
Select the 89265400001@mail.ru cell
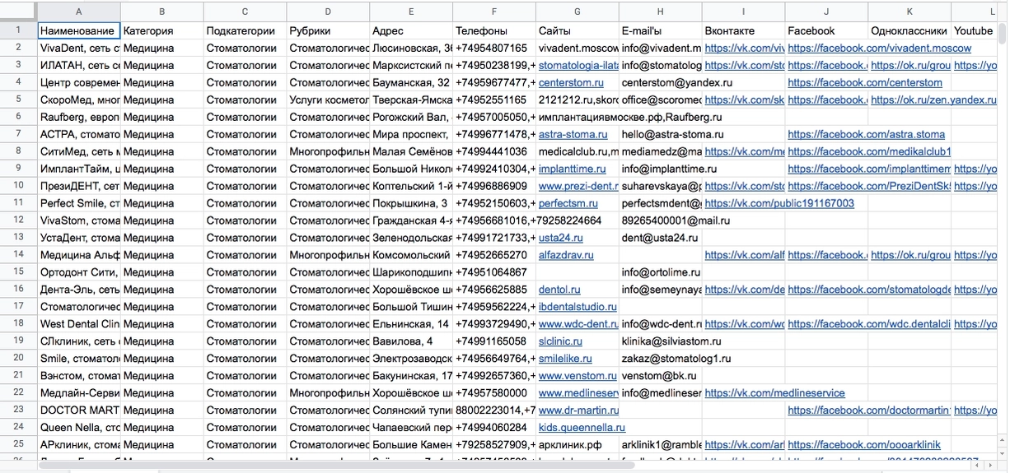tap(661, 220)
